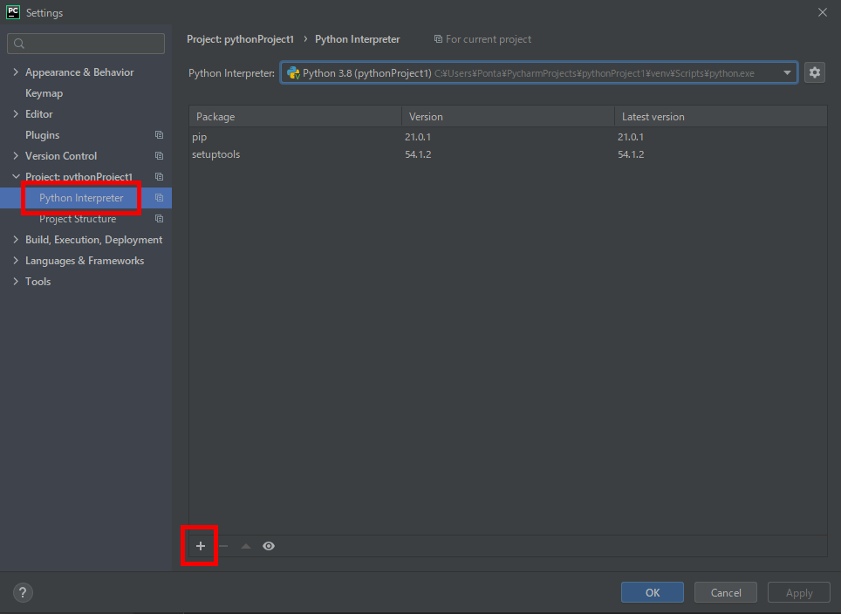Expand the Build, Execution, Deployment section
The width and height of the screenshot is (841, 614).
coord(16,239)
